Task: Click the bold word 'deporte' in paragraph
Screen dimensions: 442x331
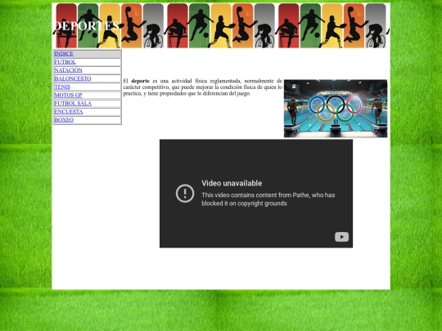Action: [141, 81]
